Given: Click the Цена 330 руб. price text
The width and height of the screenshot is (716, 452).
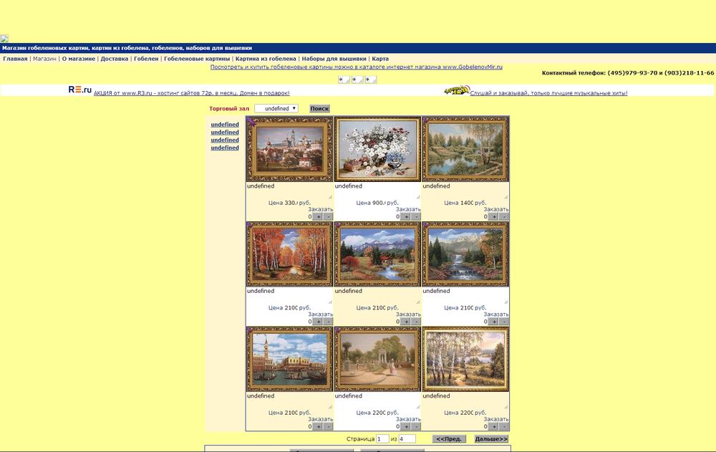Looking at the screenshot, I should tap(289, 203).
